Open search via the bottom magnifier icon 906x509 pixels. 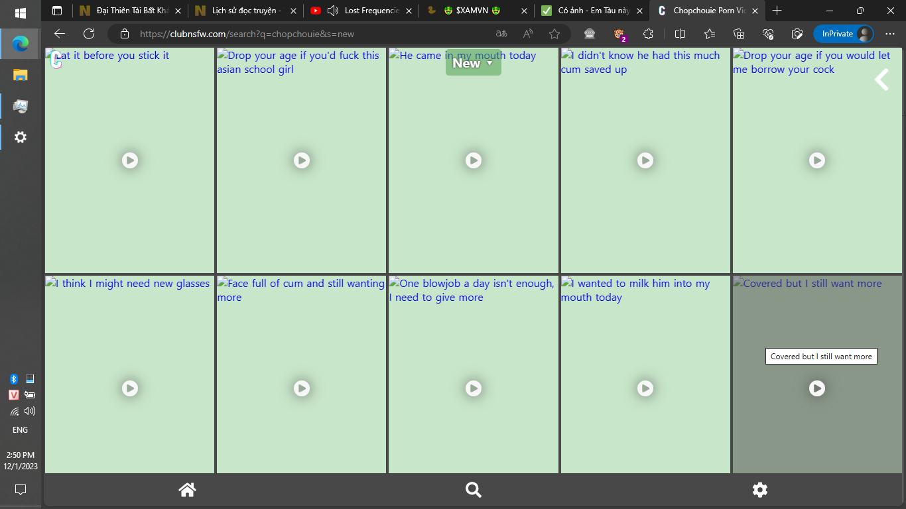coord(473,490)
